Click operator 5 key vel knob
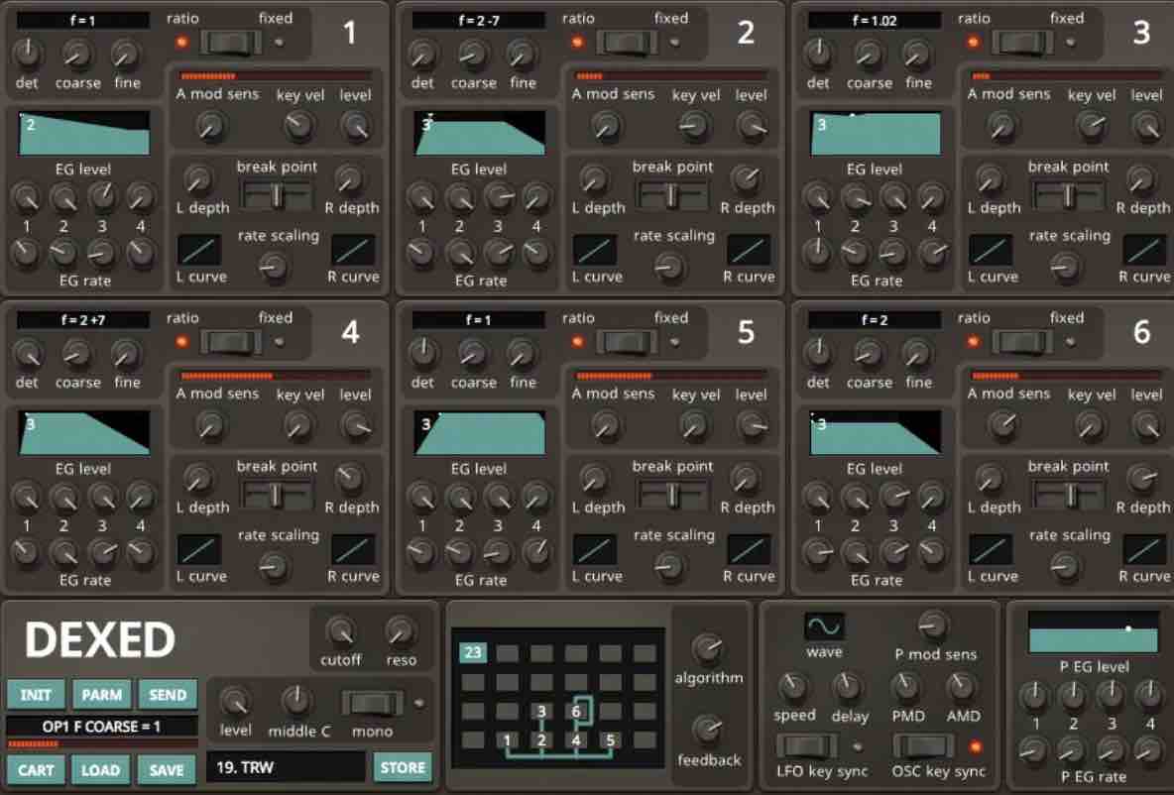Viewport: 1174px width, 795px height. click(x=694, y=425)
